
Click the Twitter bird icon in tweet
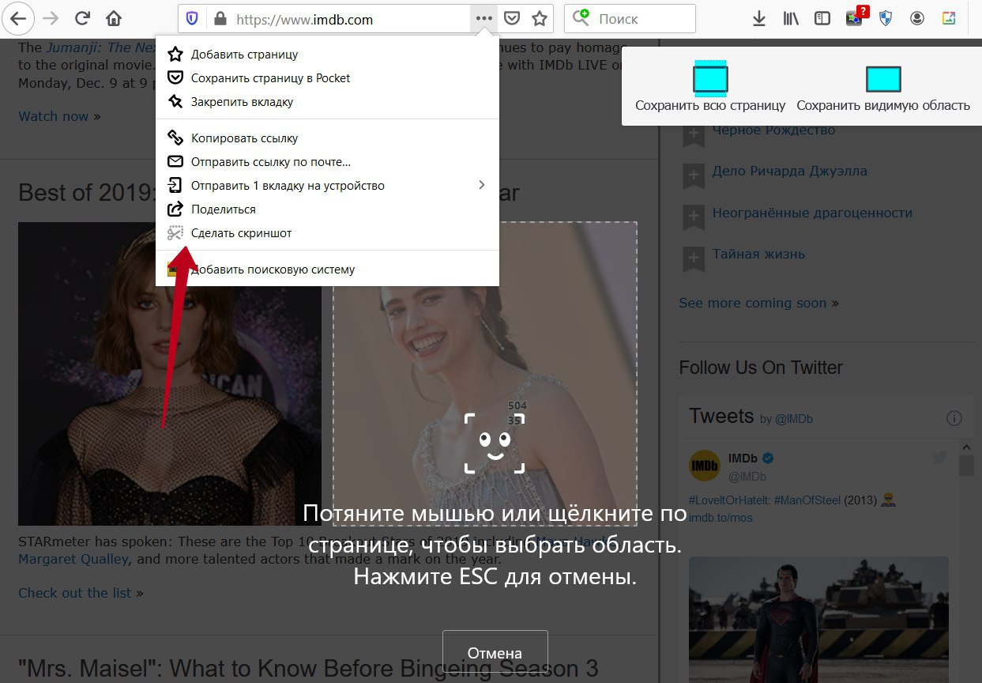pos(939,457)
